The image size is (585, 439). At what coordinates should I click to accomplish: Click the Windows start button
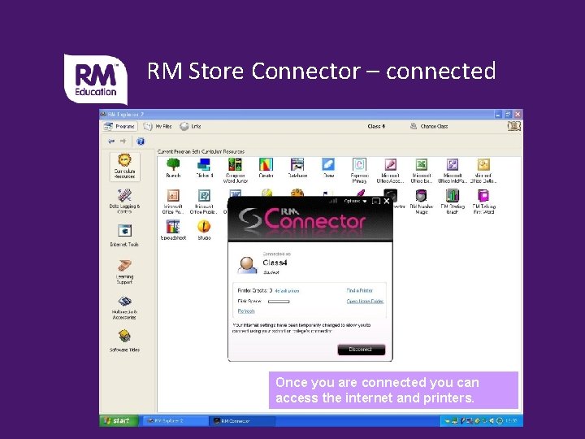[x=119, y=421]
